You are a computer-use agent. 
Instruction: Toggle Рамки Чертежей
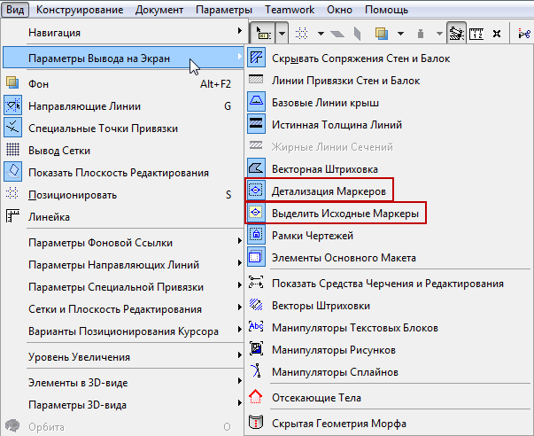pyautogui.click(x=388, y=236)
